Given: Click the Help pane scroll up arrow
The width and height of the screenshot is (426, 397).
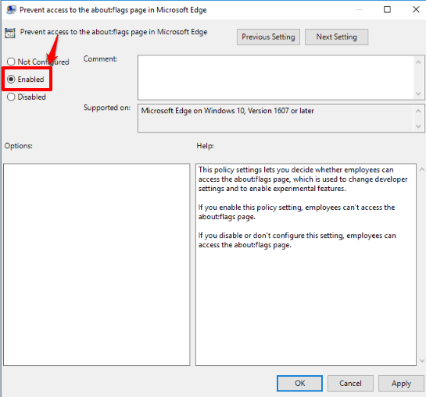Looking at the screenshot, I should [x=421, y=169].
